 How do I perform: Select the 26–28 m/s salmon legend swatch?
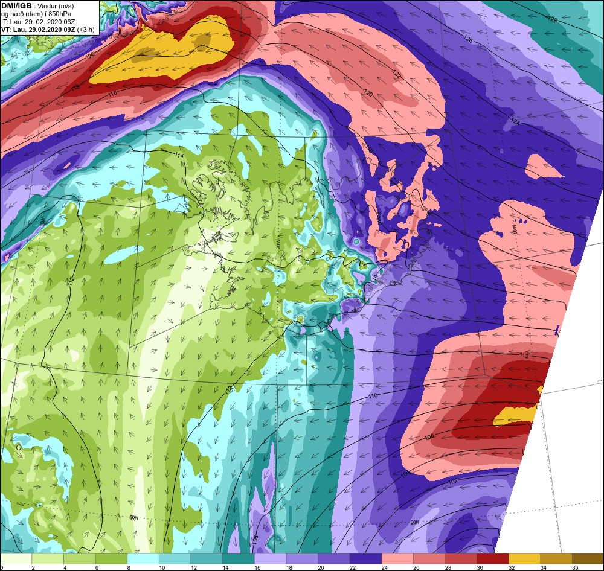429,559
